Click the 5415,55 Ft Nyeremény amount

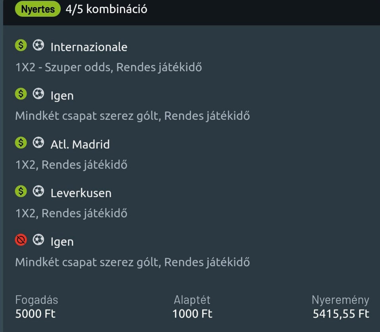click(x=341, y=314)
